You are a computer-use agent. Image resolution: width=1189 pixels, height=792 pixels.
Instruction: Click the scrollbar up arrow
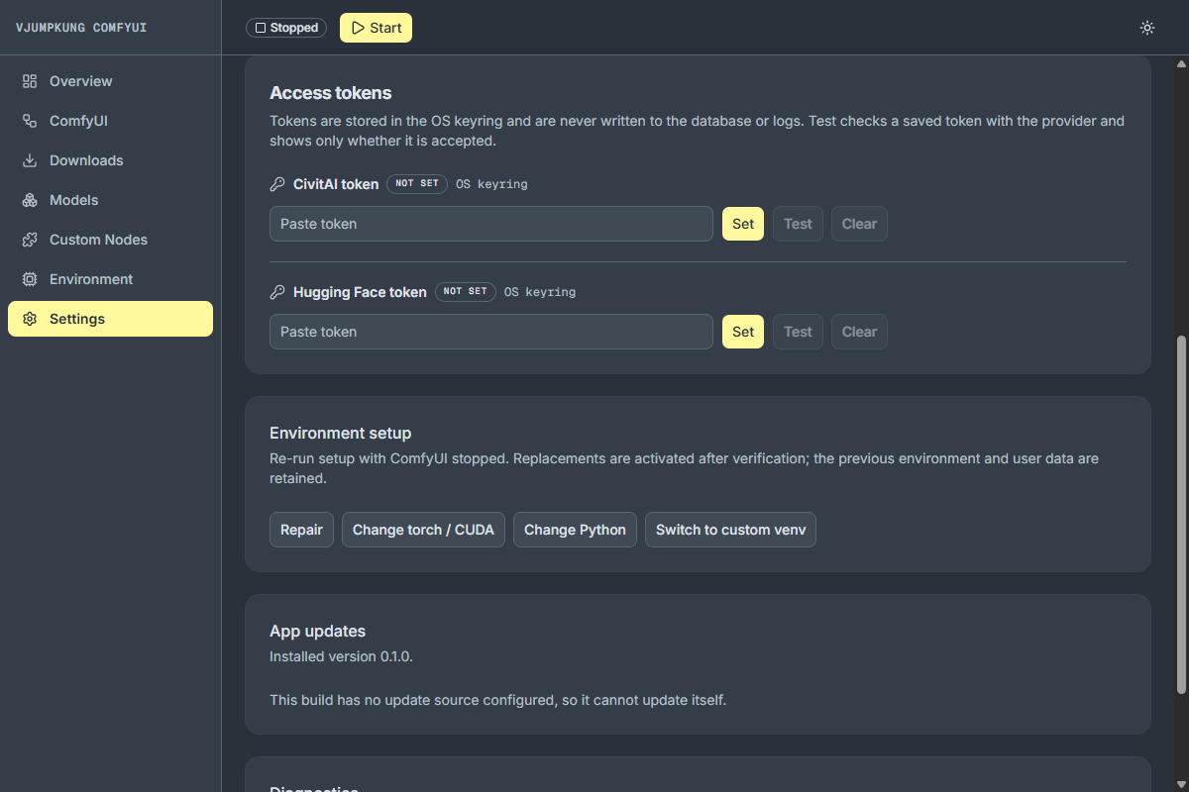click(x=1180, y=63)
